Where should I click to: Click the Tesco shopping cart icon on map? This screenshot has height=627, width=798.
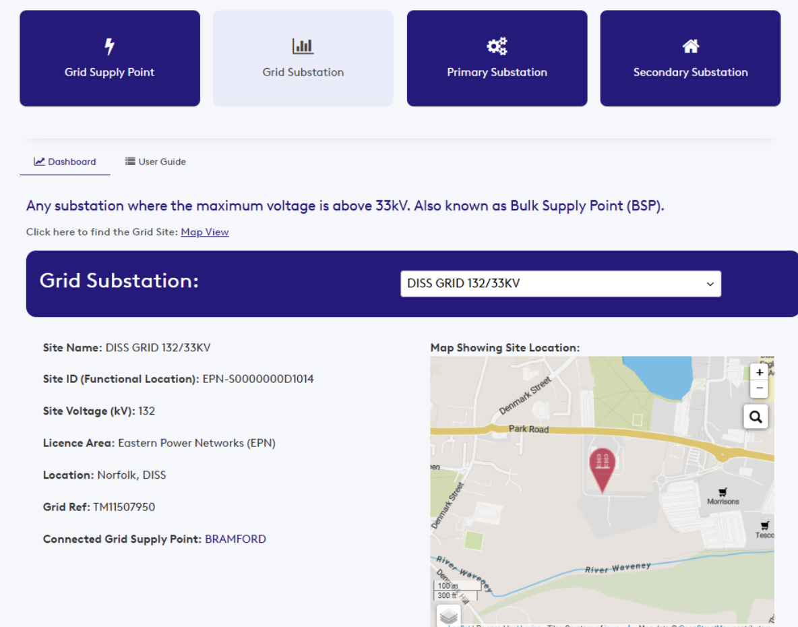[x=764, y=526]
